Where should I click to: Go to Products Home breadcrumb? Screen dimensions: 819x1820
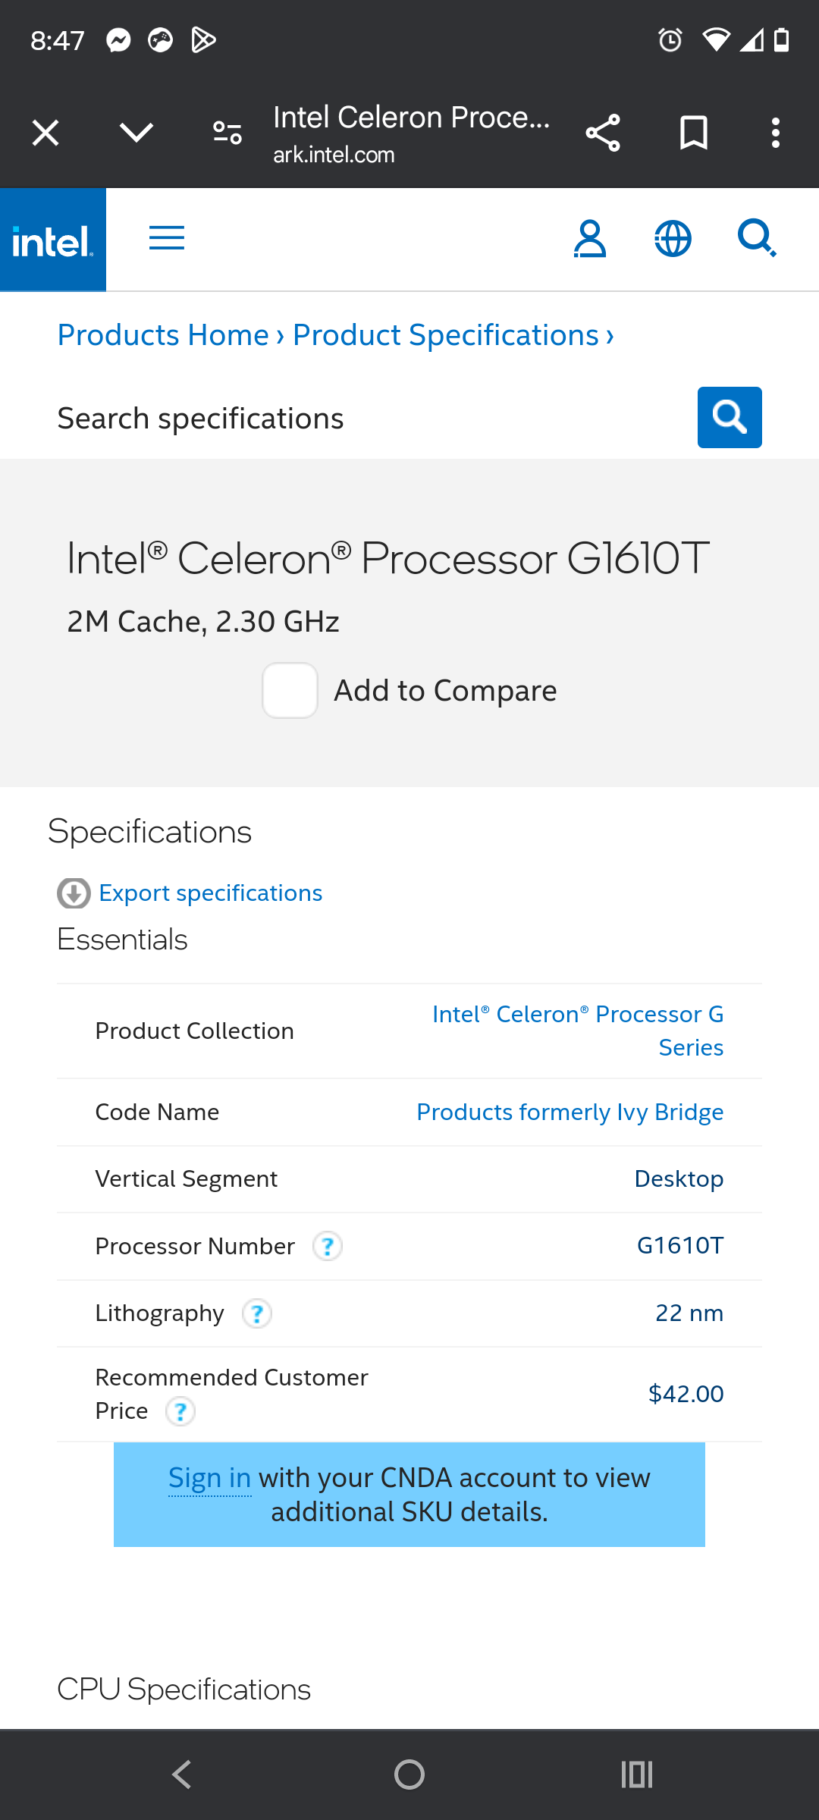[163, 335]
